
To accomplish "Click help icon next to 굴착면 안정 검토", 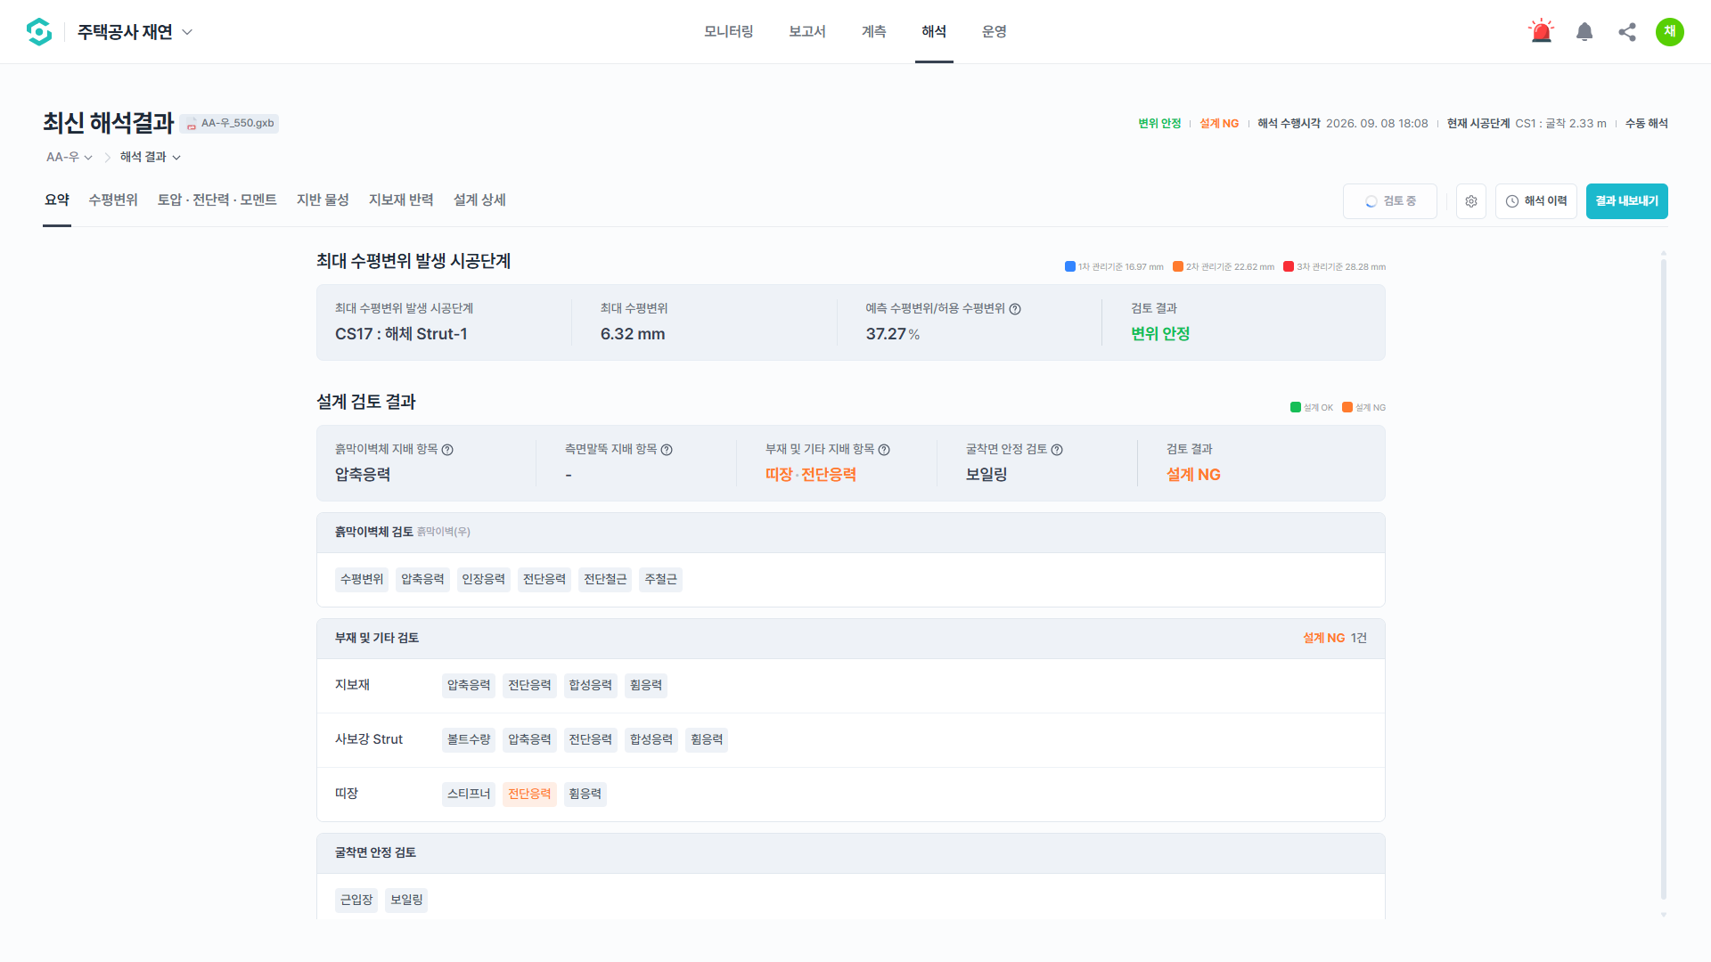I will tap(1057, 450).
